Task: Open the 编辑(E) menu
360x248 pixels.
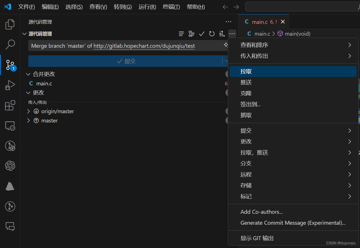Action: point(50,7)
